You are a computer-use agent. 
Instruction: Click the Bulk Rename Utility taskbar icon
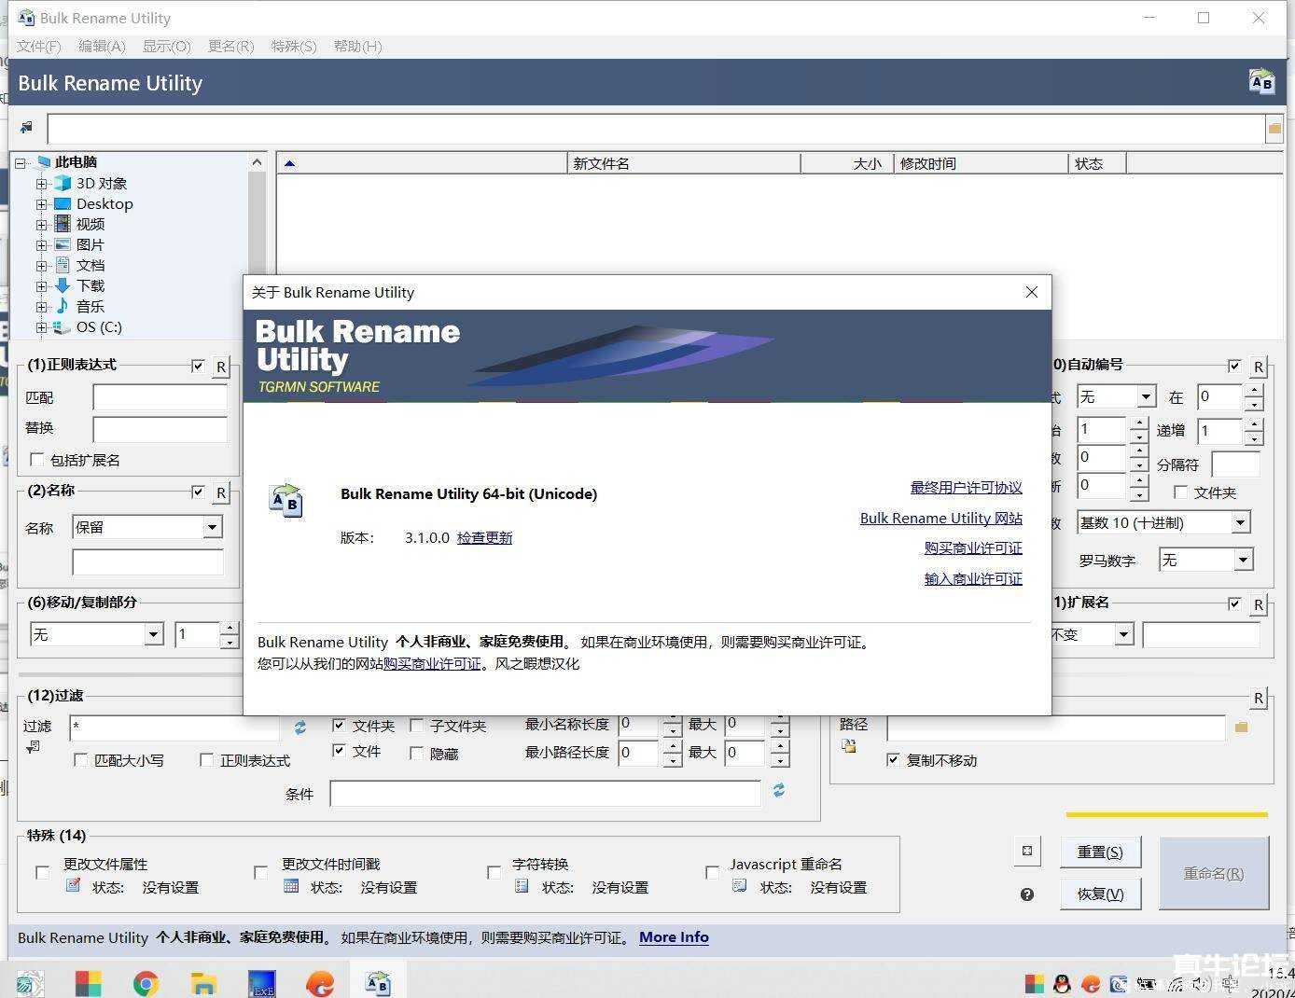coord(378,982)
